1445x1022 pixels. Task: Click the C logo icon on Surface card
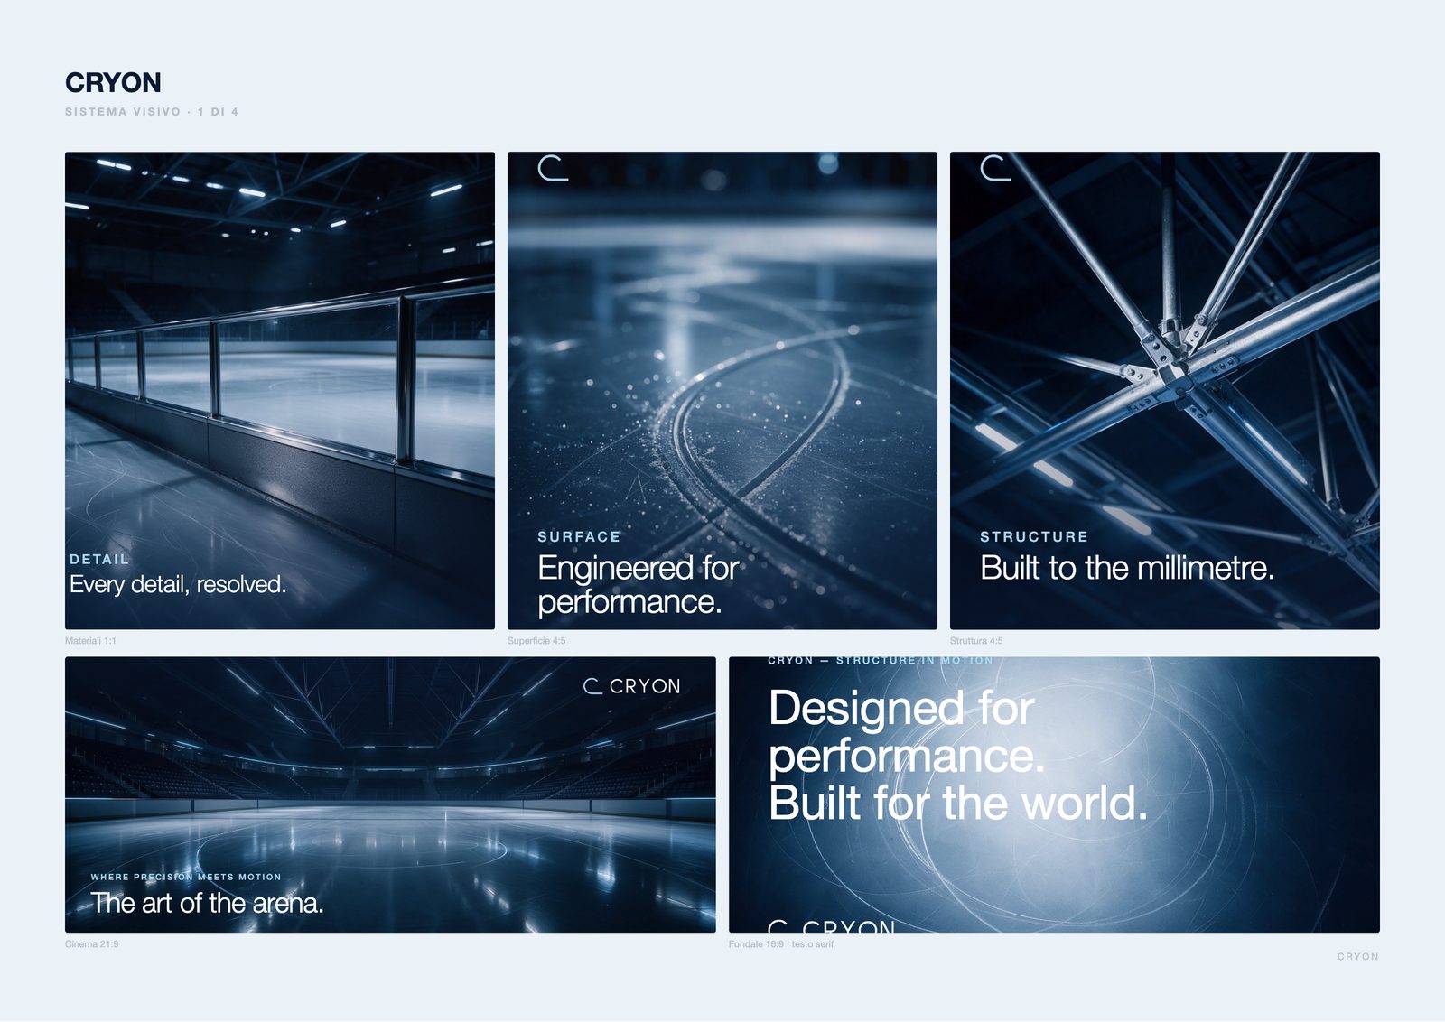(553, 168)
